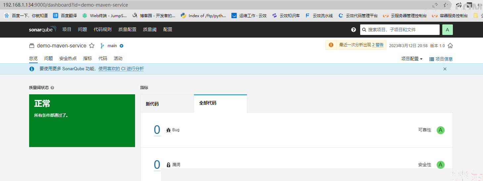
Task: Click the security A rating badge
Action: (x=440, y=165)
